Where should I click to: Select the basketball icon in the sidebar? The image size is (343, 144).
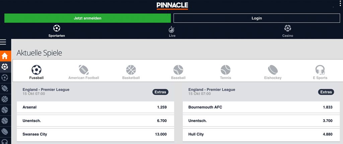coord(5,99)
